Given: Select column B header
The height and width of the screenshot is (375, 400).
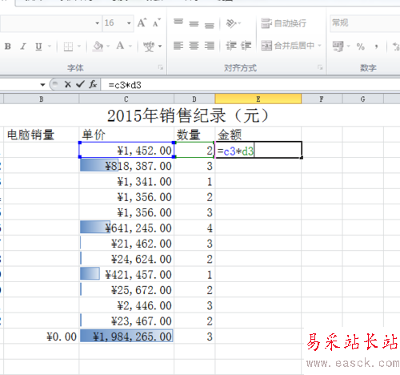Looking at the screenshot, I should (42, 99).
